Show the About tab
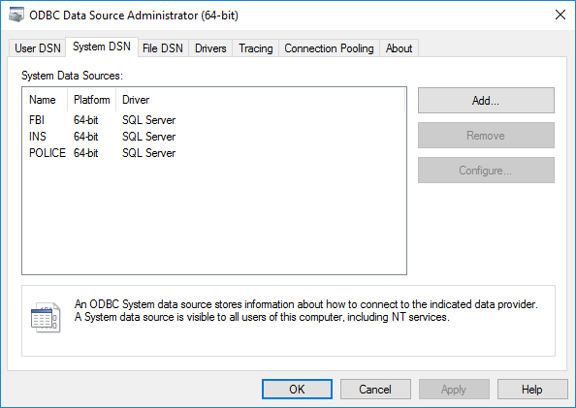The image size is (576, 408). 399,48
